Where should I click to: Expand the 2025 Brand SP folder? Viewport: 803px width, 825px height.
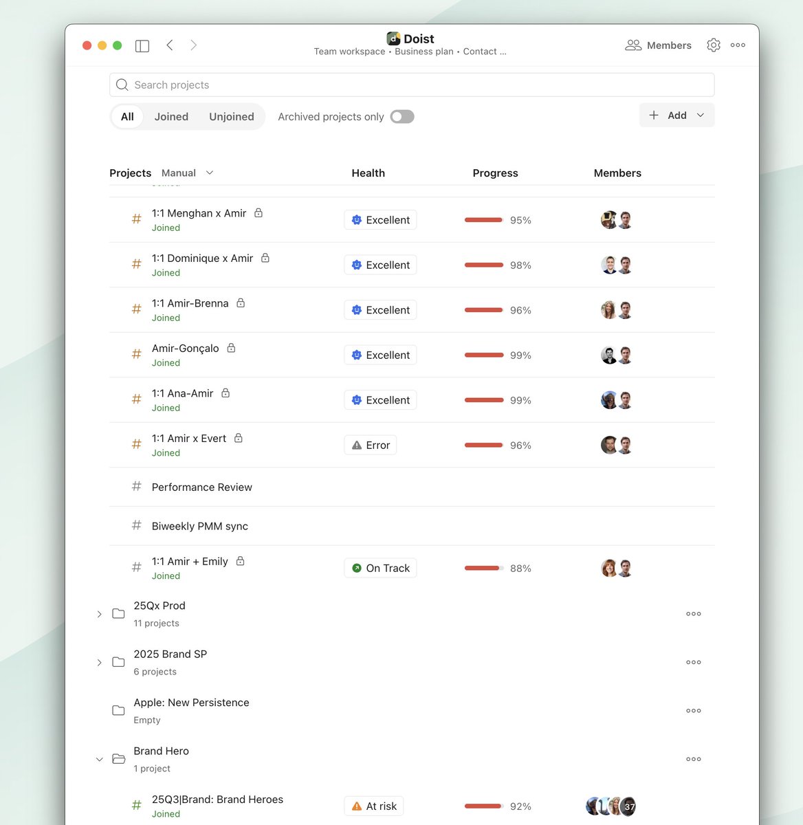pos(99,663)
